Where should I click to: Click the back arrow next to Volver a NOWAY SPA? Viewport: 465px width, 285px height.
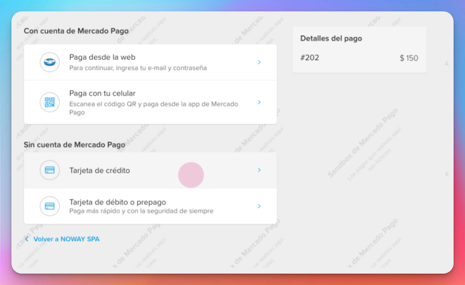[x=26, y=239]
